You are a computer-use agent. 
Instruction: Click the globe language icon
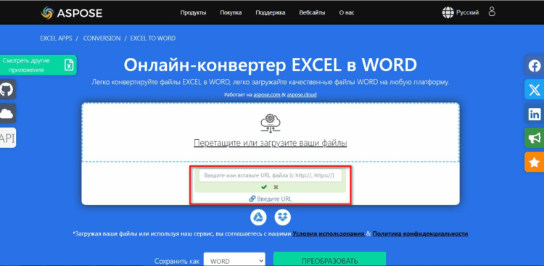[x=448, y=12]
